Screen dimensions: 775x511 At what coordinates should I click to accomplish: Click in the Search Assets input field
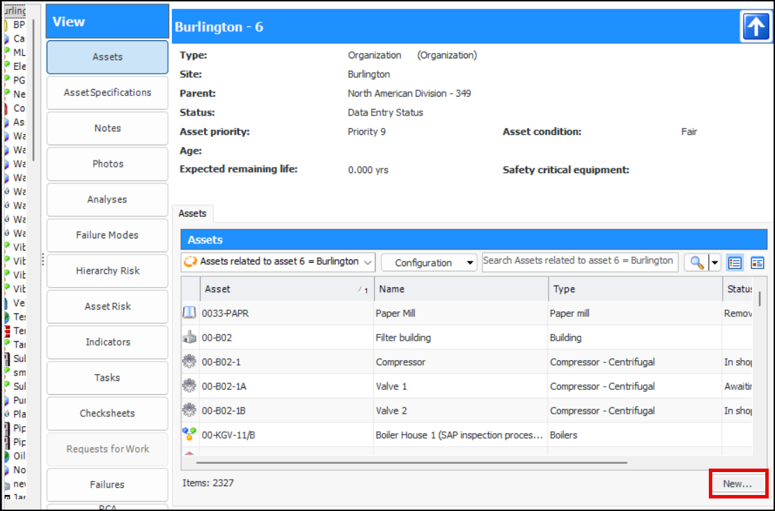tap(579, 261)
